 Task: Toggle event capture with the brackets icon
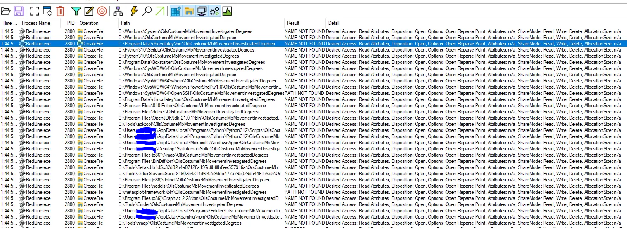(34, 11)
